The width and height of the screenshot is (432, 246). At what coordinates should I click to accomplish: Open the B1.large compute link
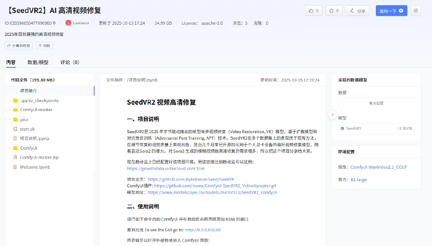[x=359, y=180]
